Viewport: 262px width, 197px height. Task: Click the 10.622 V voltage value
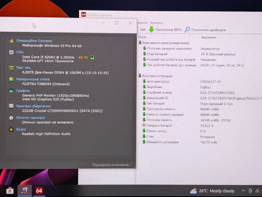207,126
